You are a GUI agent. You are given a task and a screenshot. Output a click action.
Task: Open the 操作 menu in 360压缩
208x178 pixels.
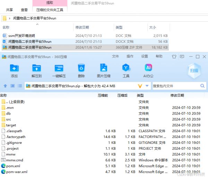click(130, 56)
